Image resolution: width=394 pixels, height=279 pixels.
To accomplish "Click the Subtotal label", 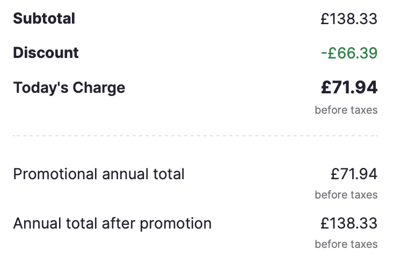I will [44, 19].
